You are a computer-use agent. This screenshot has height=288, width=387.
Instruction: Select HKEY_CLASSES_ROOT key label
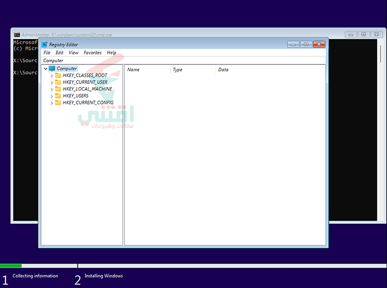coord(85,75)
